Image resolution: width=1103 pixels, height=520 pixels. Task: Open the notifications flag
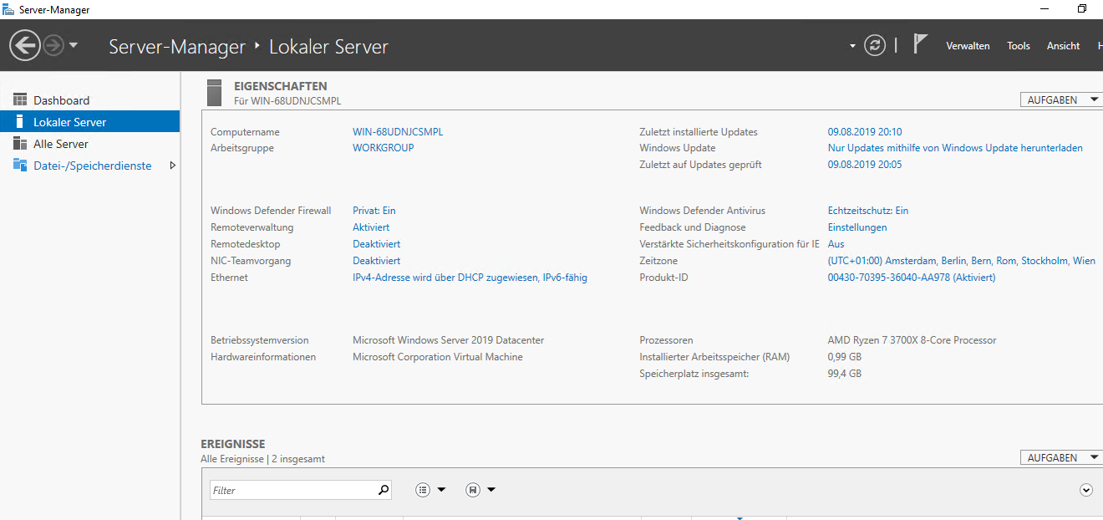[x=920, y=44]
